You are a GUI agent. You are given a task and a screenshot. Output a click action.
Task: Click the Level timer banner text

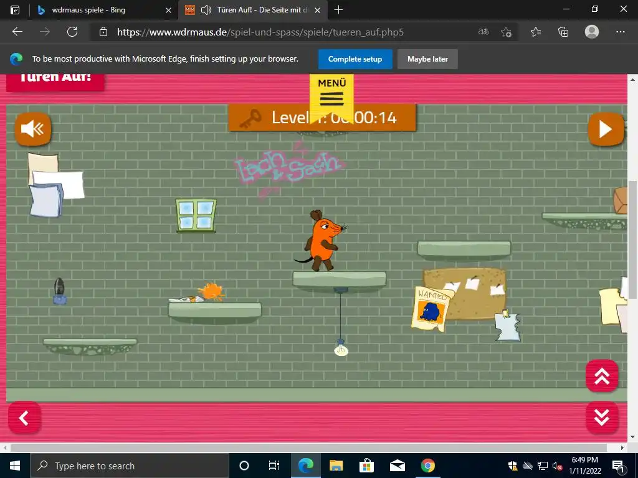coord(334,118)
